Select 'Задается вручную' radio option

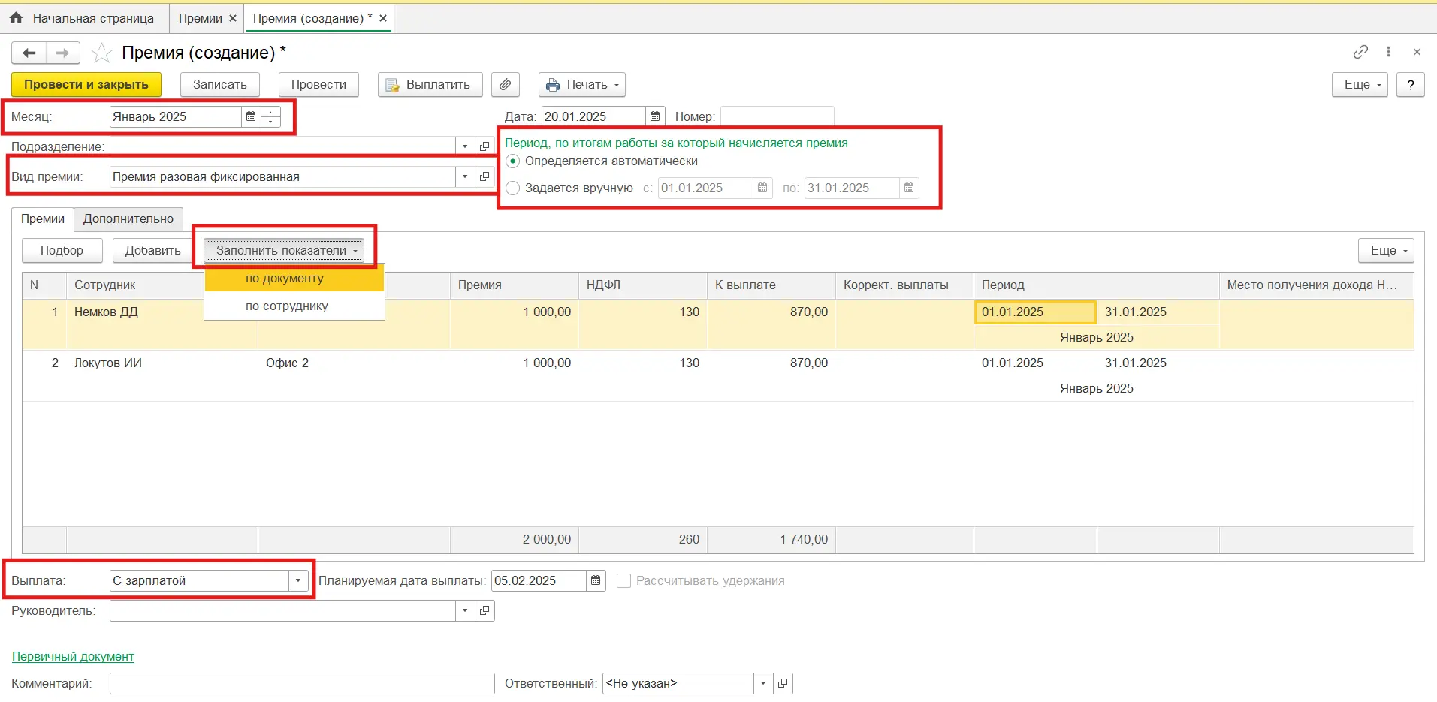click(x=513, y=188)
